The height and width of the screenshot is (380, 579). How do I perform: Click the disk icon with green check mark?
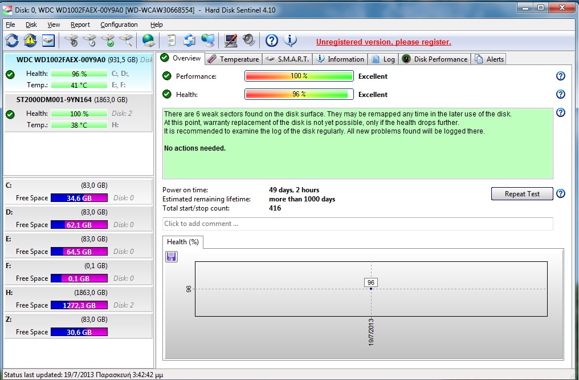tap(108, 41)
